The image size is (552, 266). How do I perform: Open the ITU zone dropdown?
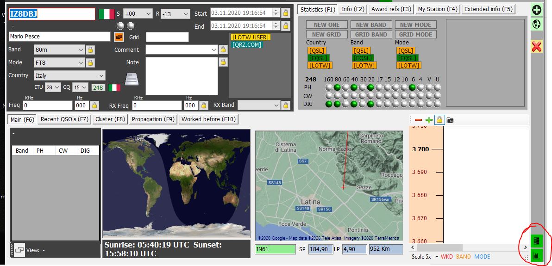click(58, 87)
